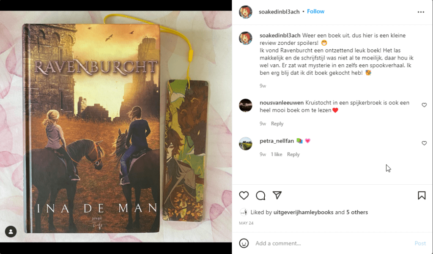
Task: Open the three-dot more options menu
Action: click(421, 12)
